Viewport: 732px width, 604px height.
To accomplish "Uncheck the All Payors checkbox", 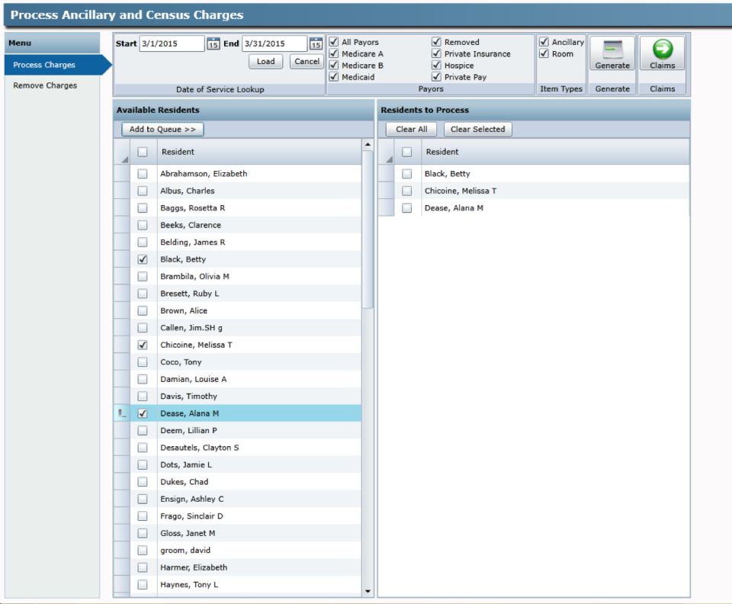I will (332, 43).
